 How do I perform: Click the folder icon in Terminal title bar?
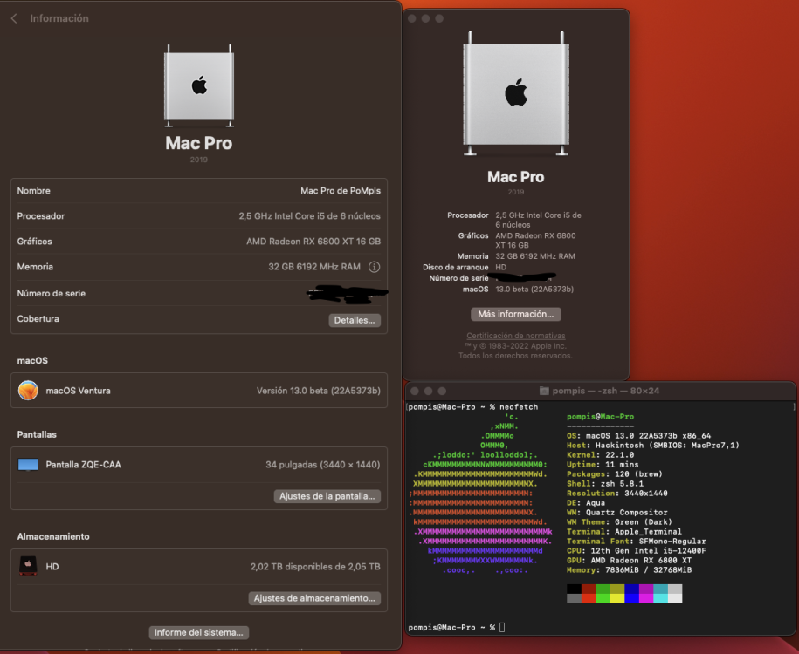(x=544, y=391)
